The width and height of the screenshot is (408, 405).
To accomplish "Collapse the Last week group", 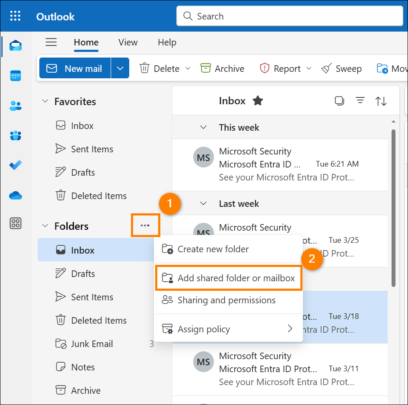I will pyautogui.click(x=203, y=203).
